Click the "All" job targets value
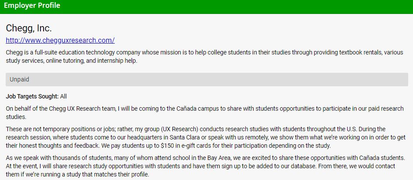The image size is (413, 180). (x=64, y=96)
